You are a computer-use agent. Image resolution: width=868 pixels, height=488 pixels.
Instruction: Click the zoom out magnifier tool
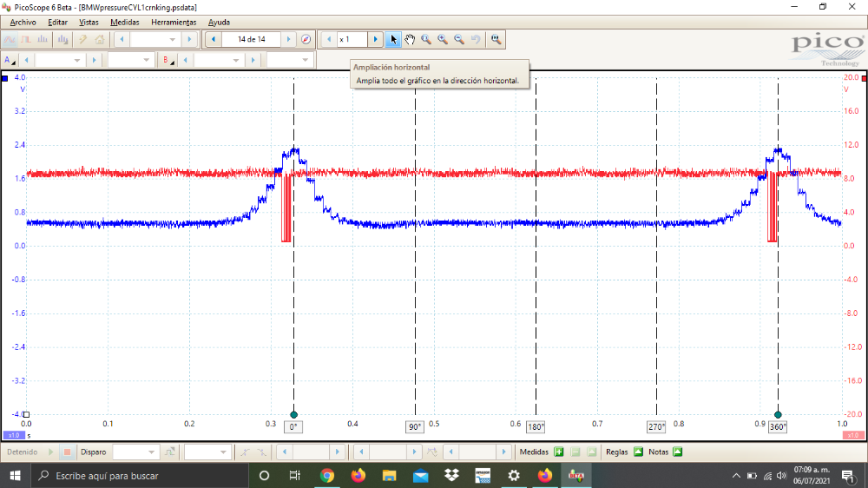coord(459,39)
